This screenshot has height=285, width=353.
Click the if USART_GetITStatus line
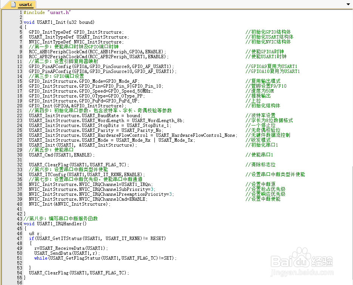[97, 239]
